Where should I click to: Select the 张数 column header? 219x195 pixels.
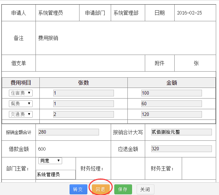pos(83,83)
